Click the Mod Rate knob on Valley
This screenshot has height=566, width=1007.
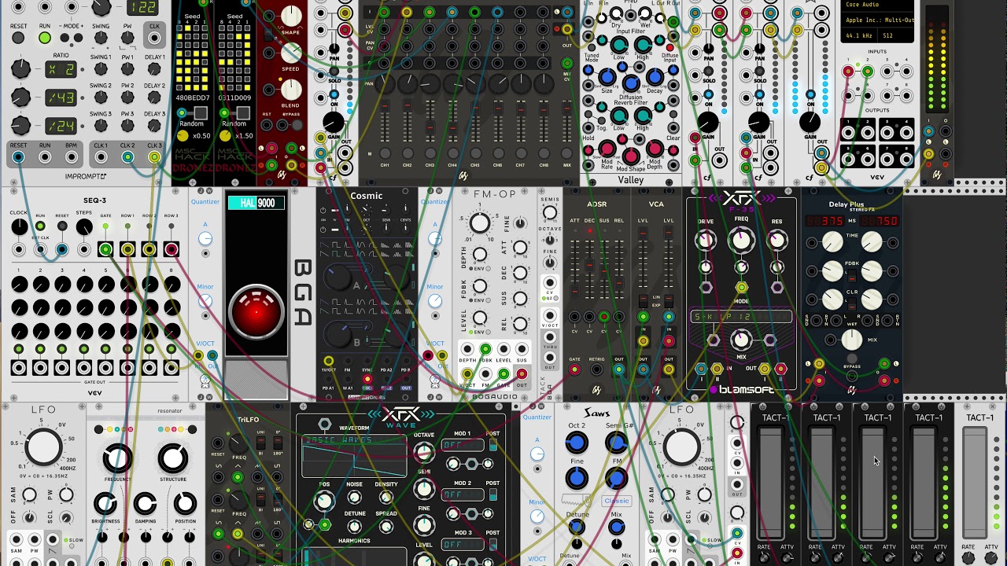(607, 148)
